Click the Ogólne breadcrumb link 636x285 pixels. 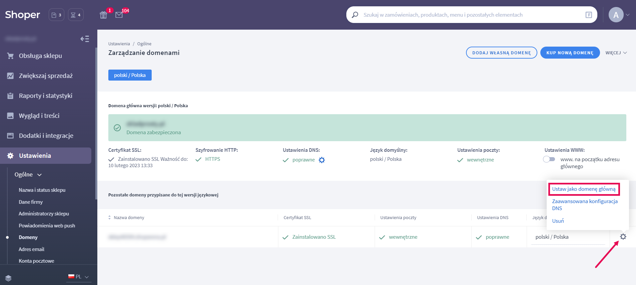(144, 44)
